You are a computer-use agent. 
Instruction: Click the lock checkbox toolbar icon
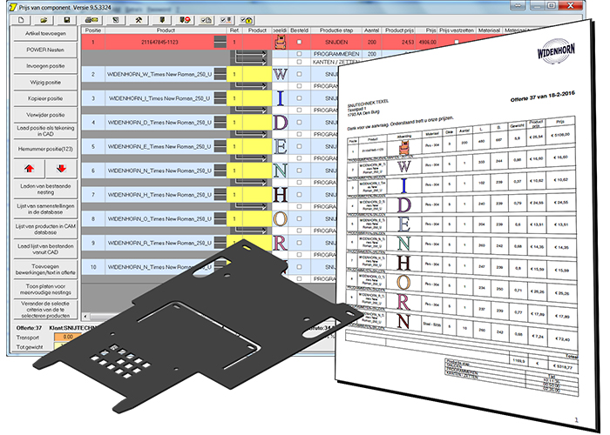[247, 17]
